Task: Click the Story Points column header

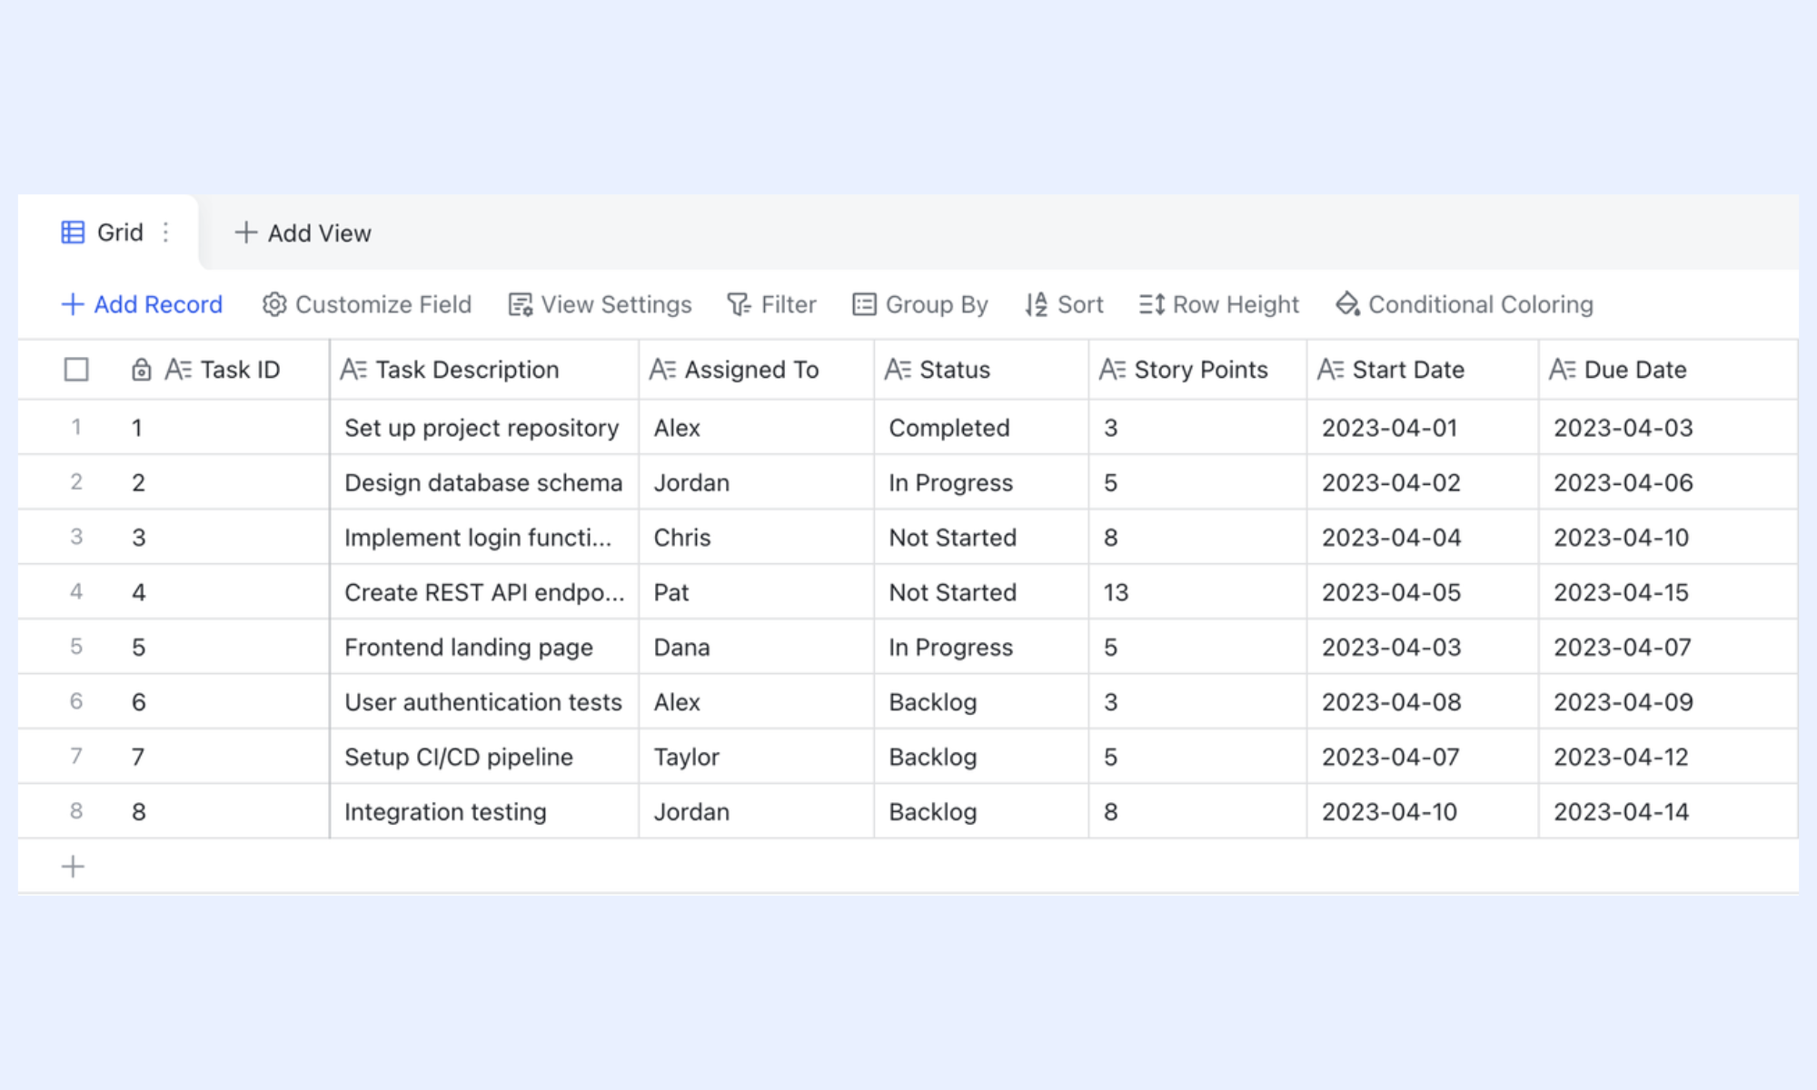Action: pyautogui.click(x=1197, y=370)
